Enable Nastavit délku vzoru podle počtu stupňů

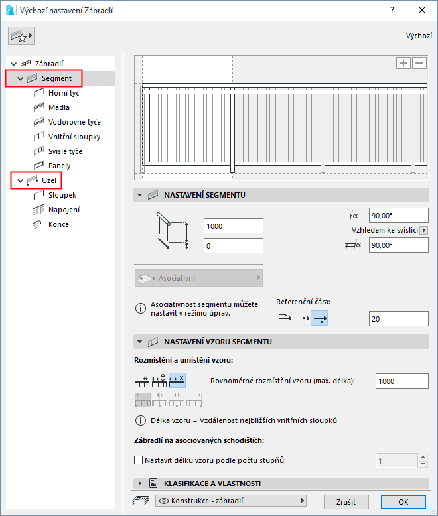click(138, 460)
